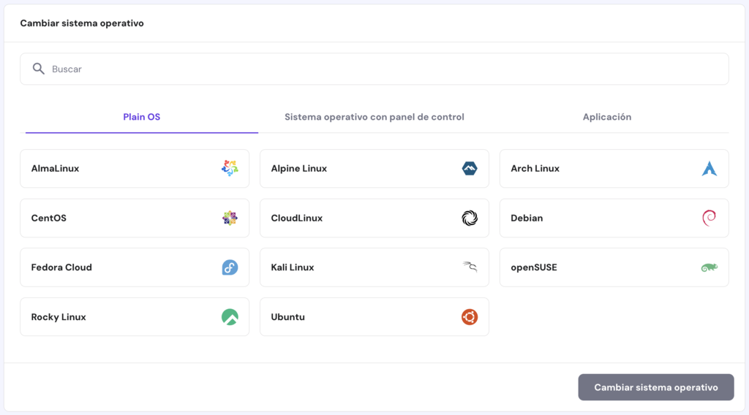Click the Rocky Linux logo icon
This screenshot has width=749, height=415.
(230, 317)
